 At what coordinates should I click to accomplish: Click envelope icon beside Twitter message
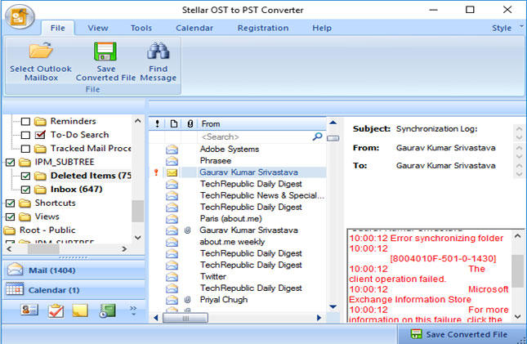coord(172,276)
